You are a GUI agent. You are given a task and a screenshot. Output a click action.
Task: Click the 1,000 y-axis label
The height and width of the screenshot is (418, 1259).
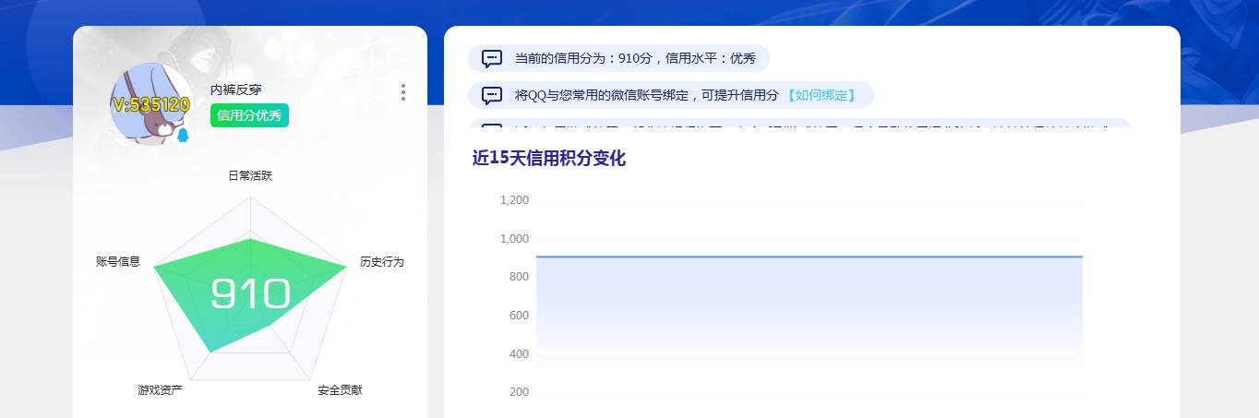coord(514,239)
